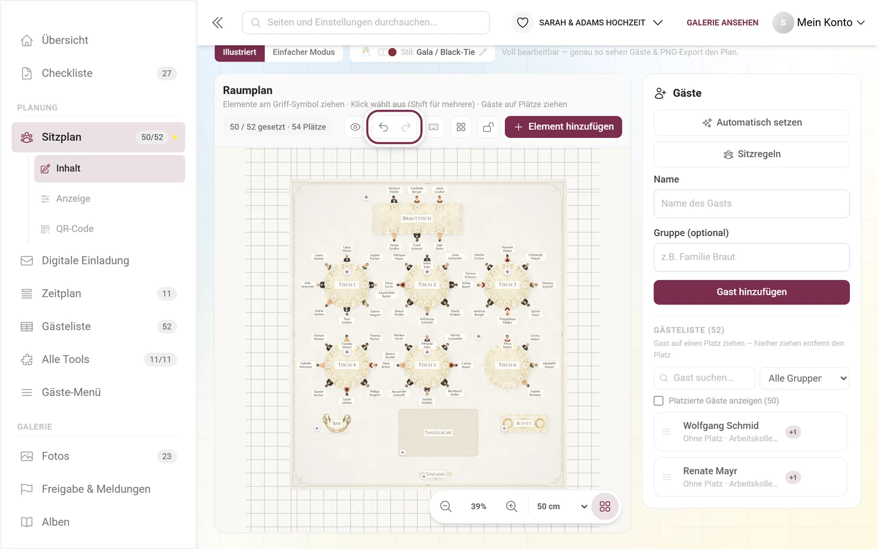Open the 50 cm grid size dropdown
This screenshot has height=549, width=878.
coord(562,506)
